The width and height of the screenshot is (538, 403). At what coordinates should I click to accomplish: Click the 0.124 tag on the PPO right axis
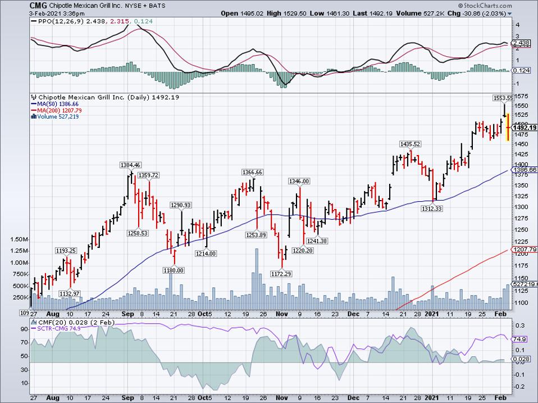point(521,70)
